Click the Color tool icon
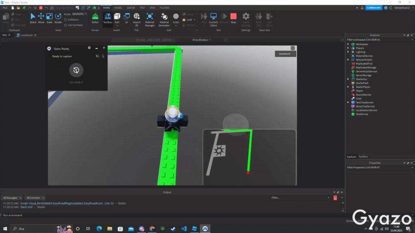Viewport: 415px width, 233px height. [x=176, y=17]
